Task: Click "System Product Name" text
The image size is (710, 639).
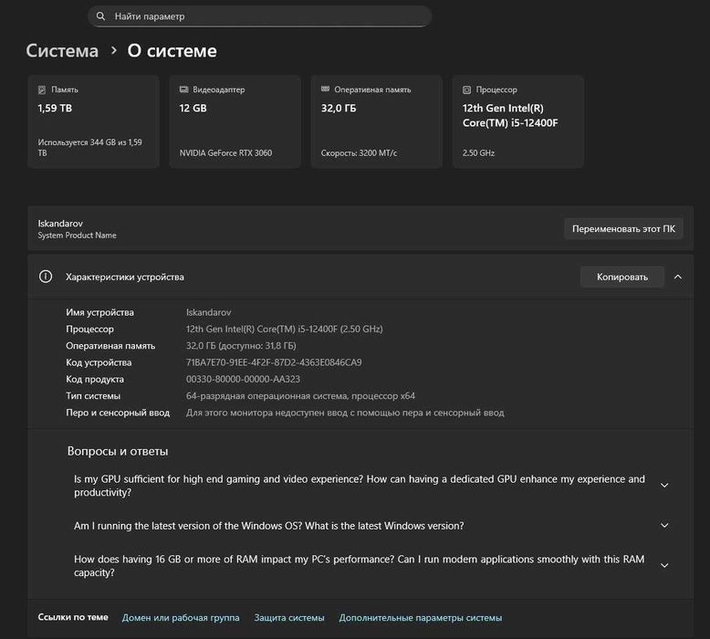Action: 77,235
